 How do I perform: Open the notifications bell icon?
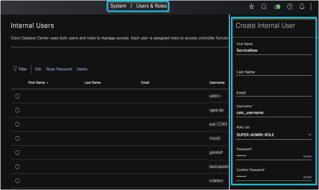pos(302,7)
